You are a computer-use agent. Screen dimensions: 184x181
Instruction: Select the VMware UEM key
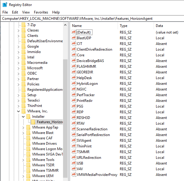(x=43, y=176)
